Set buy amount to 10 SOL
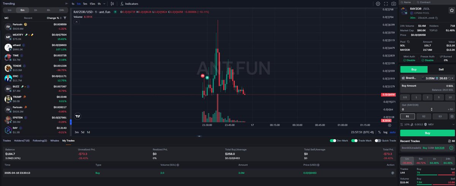Image resolution: width=456 pixels, height=186 pixels. (x=450, y=97)
